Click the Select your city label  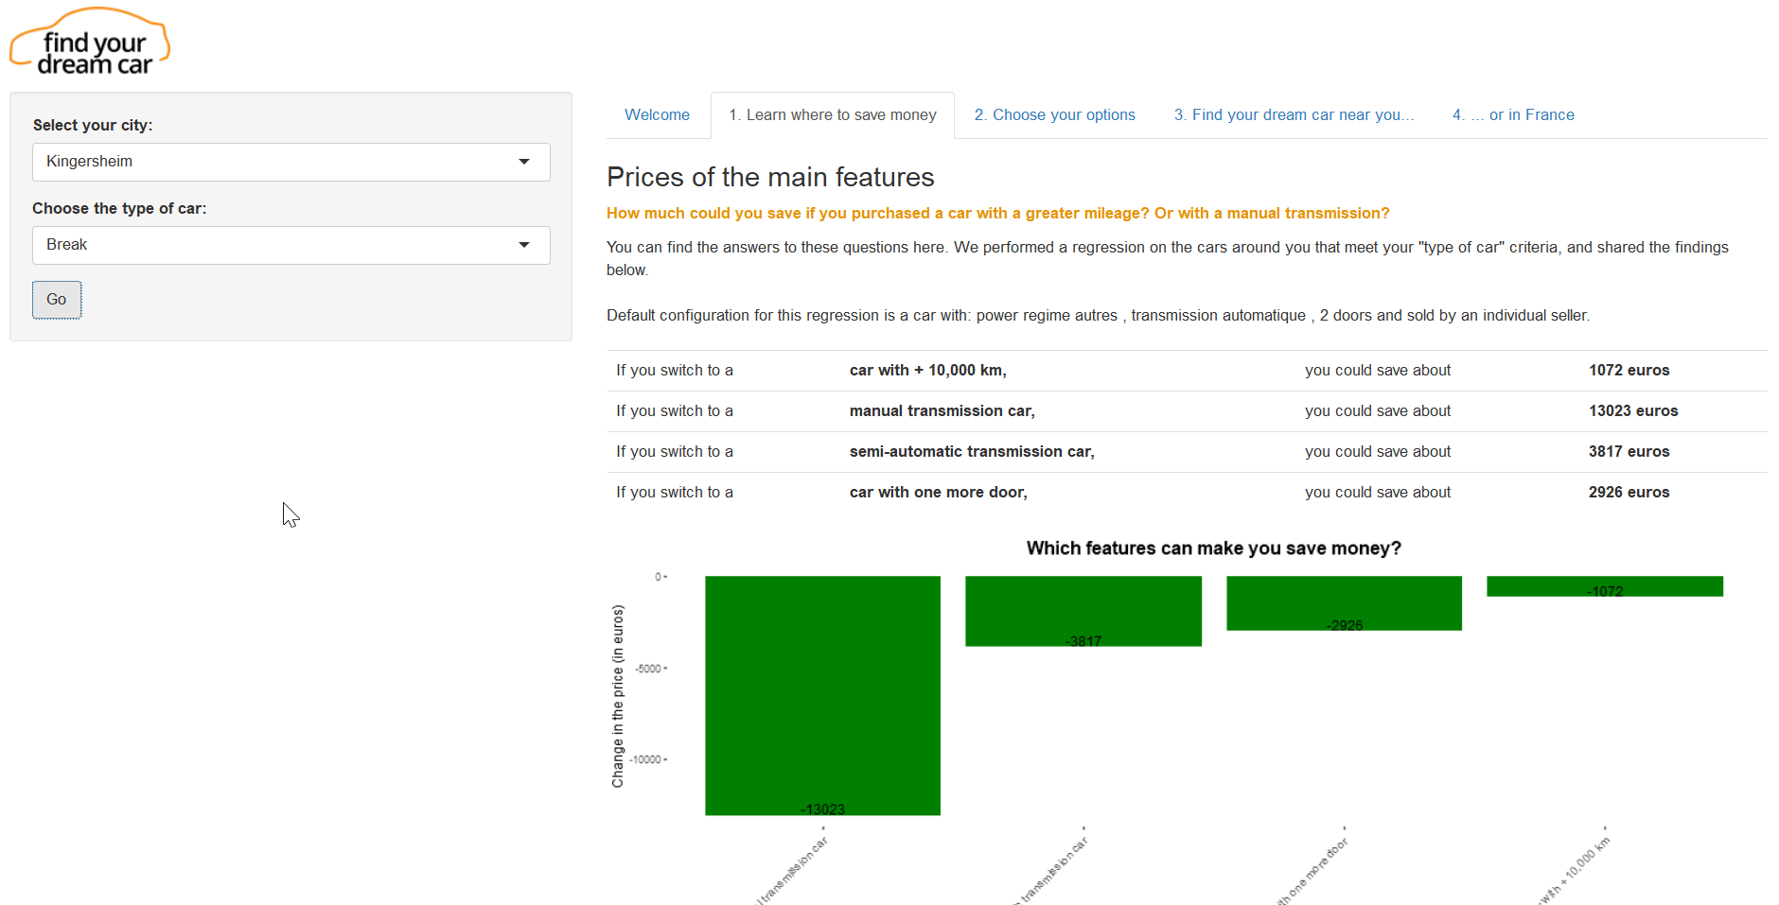(93, 126)
